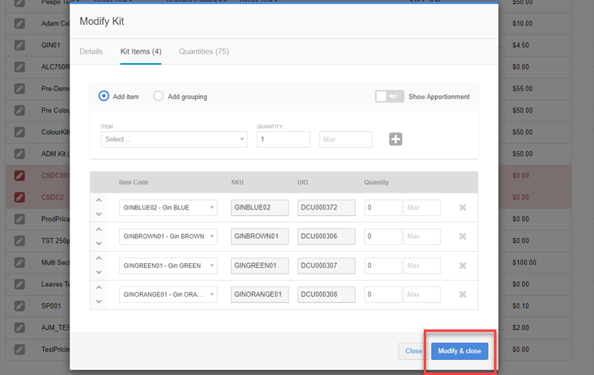594x375 pixels.
Task: Click quantity field for GINGREEN01 row
Action: click(x=383, y=265)
